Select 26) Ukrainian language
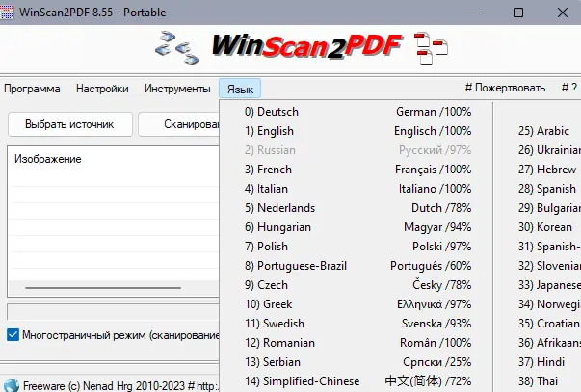Viewport: 581px width, 392px height. (538, 150)
